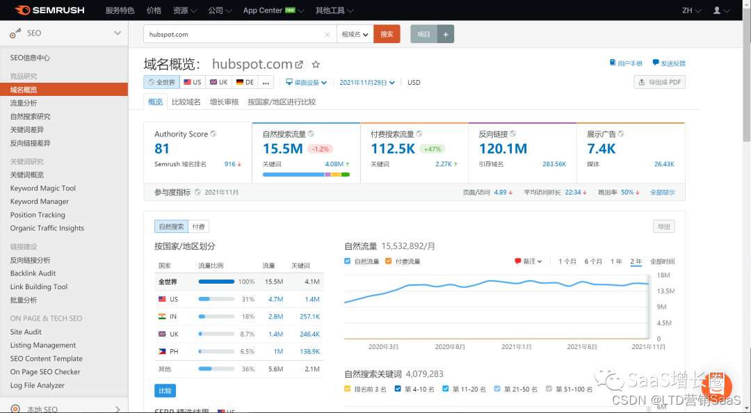The width and height of the screenshot is (751, 413).
Task: Click the 本地 SEO target icon
Action: tap(15, 409)
